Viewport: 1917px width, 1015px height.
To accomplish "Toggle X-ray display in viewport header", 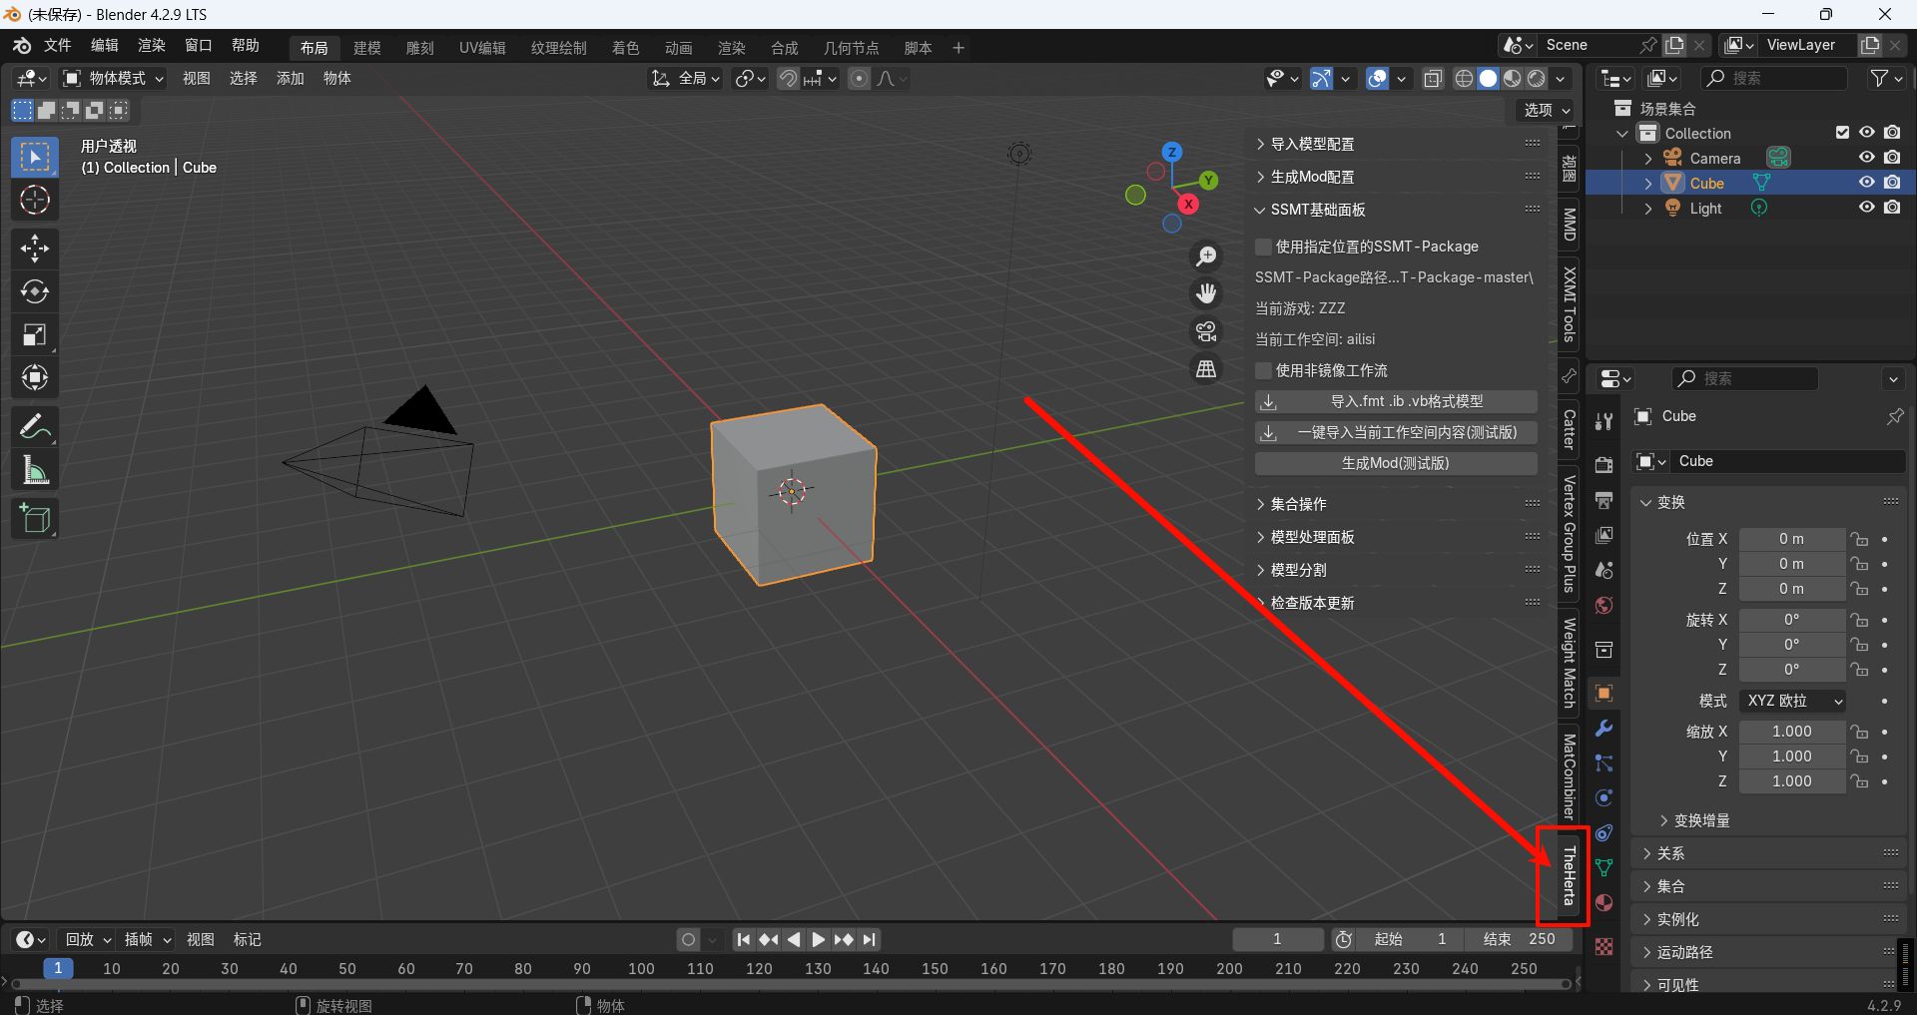I will tap(1433, 78).
